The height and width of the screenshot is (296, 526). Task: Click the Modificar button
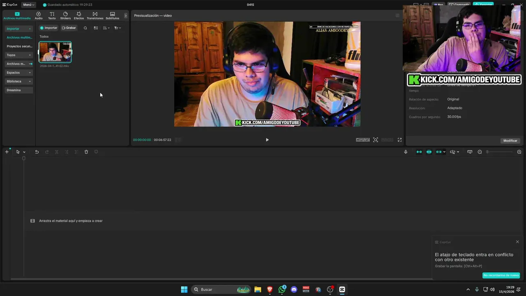coord(510,141)
